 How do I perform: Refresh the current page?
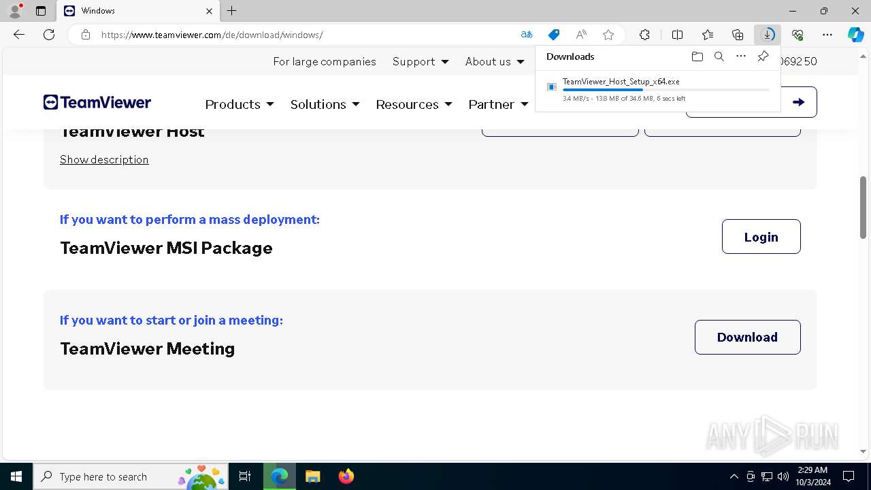pos(49,35)
